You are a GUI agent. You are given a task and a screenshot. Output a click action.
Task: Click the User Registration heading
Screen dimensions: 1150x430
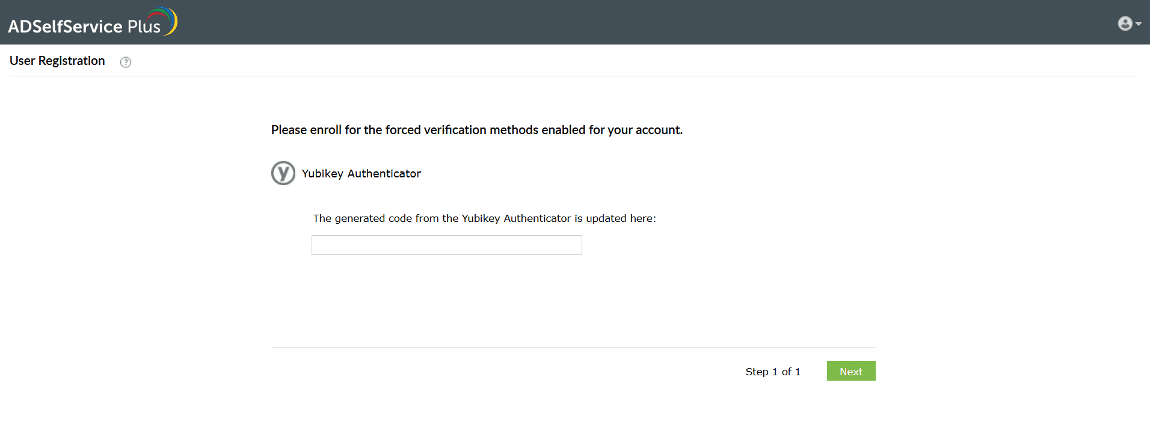tap(57, 61)
